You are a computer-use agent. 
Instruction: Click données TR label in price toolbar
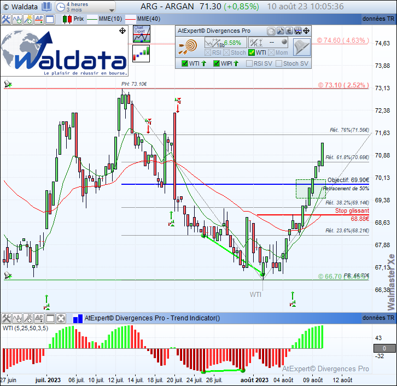pos(378,19)
